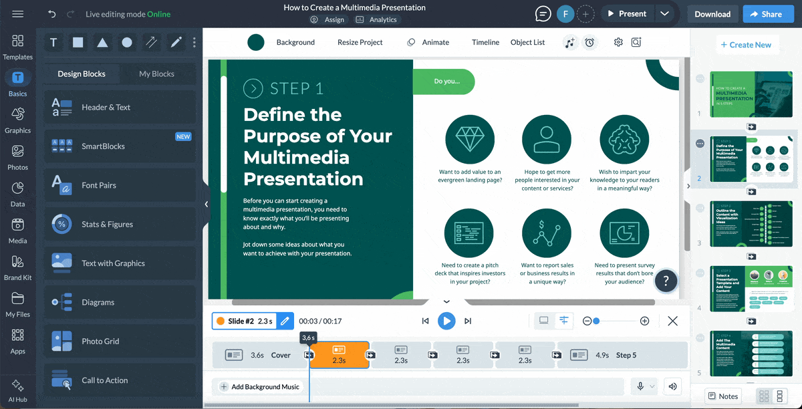Switch slide panel to list view
Screen dimensions: 802x409
pyautogui.click(x=779, y=396)
